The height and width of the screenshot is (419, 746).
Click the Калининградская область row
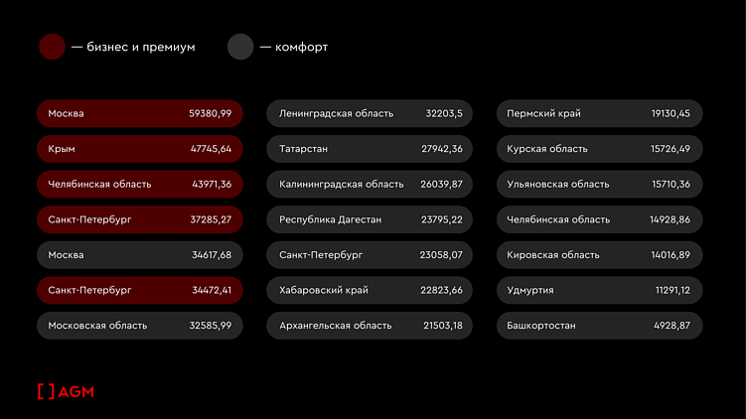371,184
